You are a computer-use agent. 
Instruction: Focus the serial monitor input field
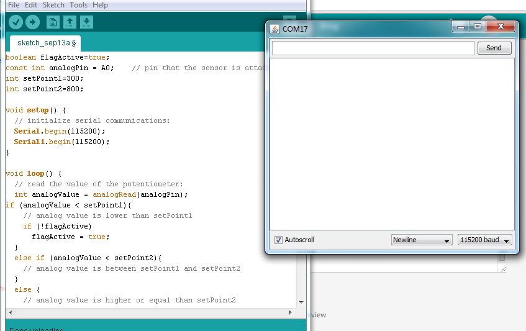pos(373,48)
